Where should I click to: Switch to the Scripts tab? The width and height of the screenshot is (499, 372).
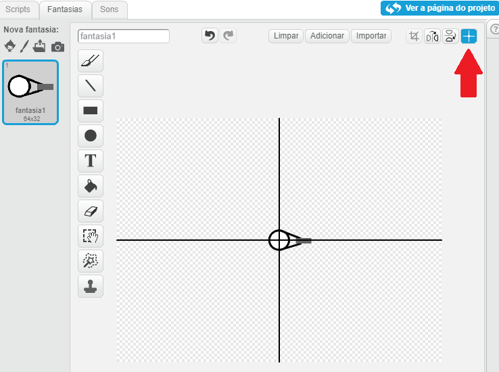[18, 9]
